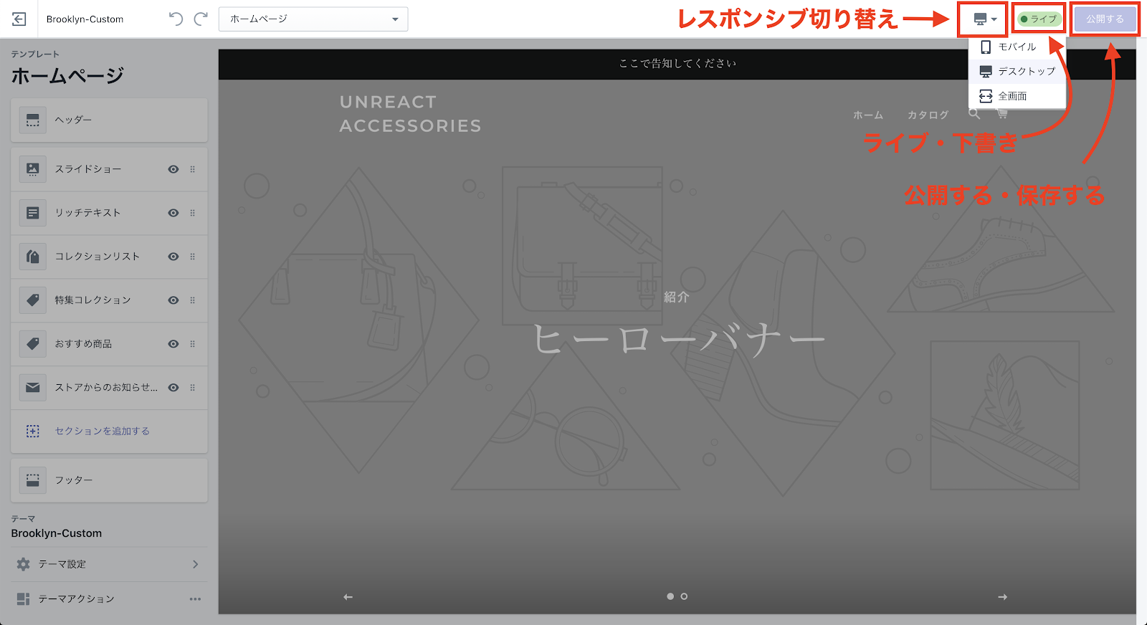The width and height of the screenshot is (1147, 625).
Task: Open the ヘッダー section
Action: pyautogui.click(x=109, y=120)
